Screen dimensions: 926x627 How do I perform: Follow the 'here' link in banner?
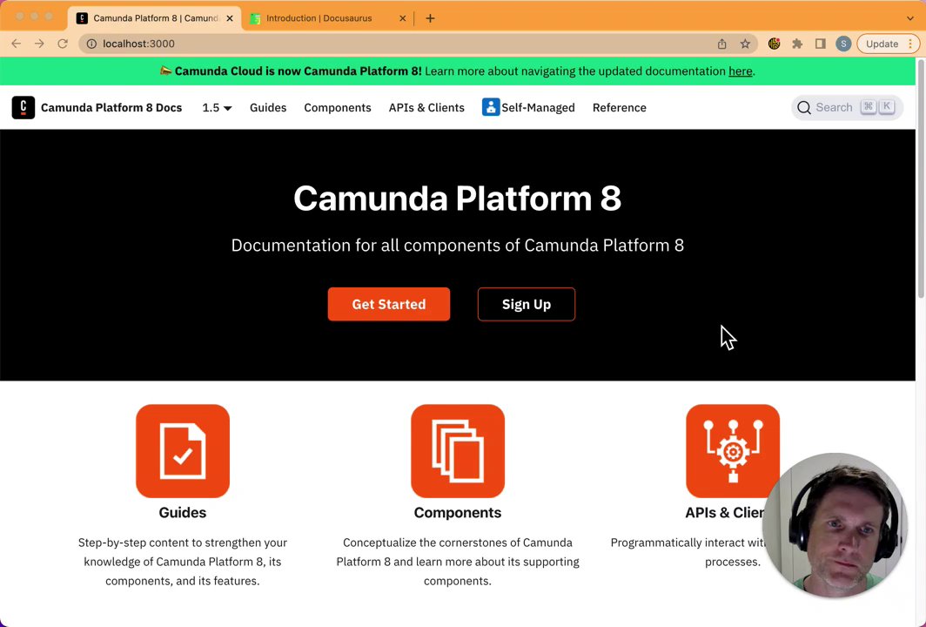(x=740, y=71)
